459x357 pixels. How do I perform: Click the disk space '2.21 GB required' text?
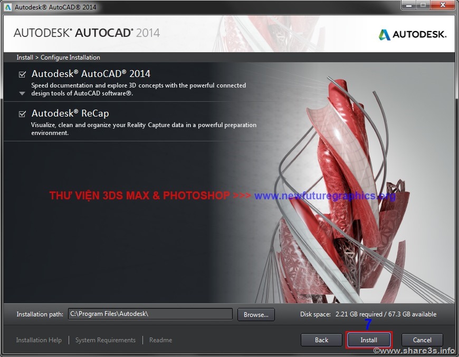[x=359, y=314]
